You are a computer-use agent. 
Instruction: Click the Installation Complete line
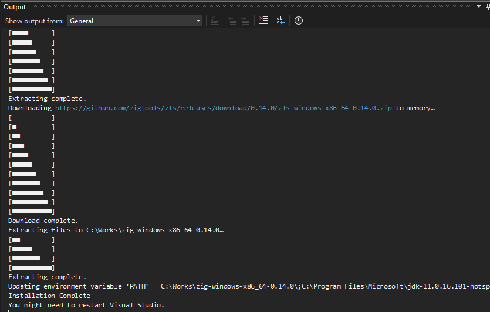(89, 296)
